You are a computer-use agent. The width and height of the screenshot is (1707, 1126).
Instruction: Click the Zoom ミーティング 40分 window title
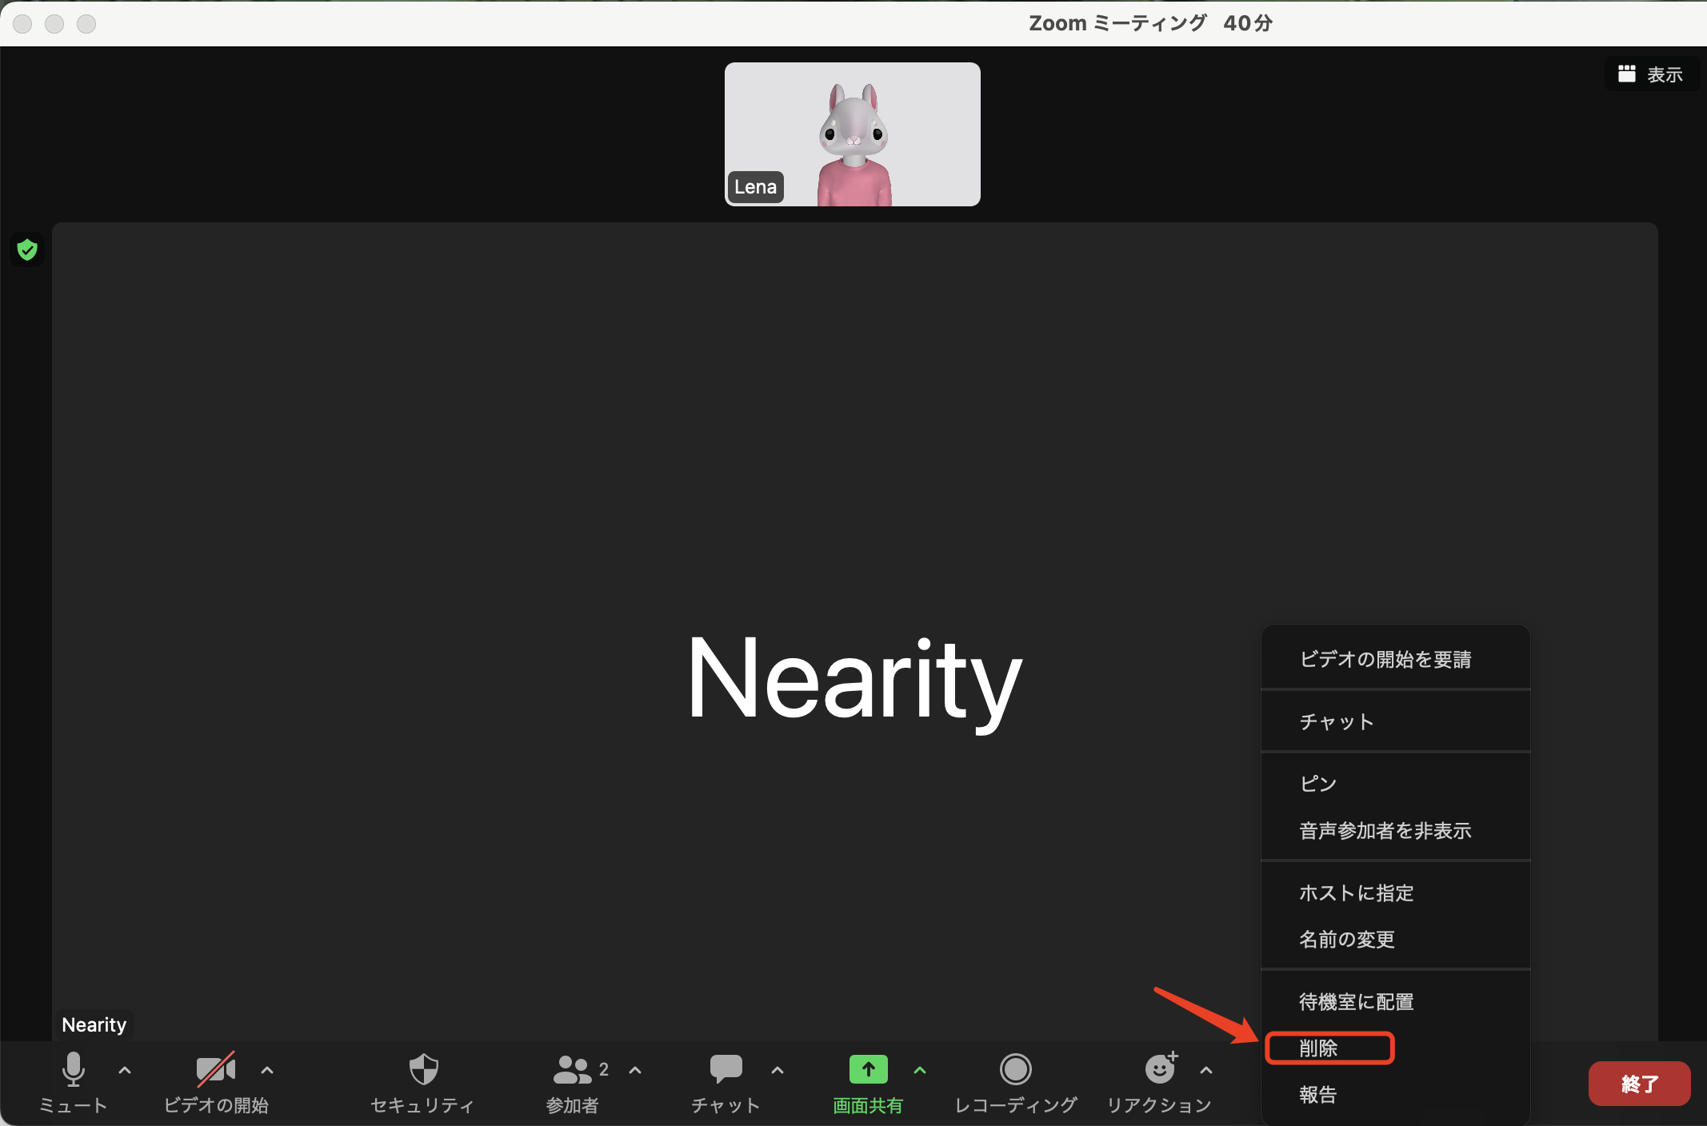click(x=1149, y=23)
